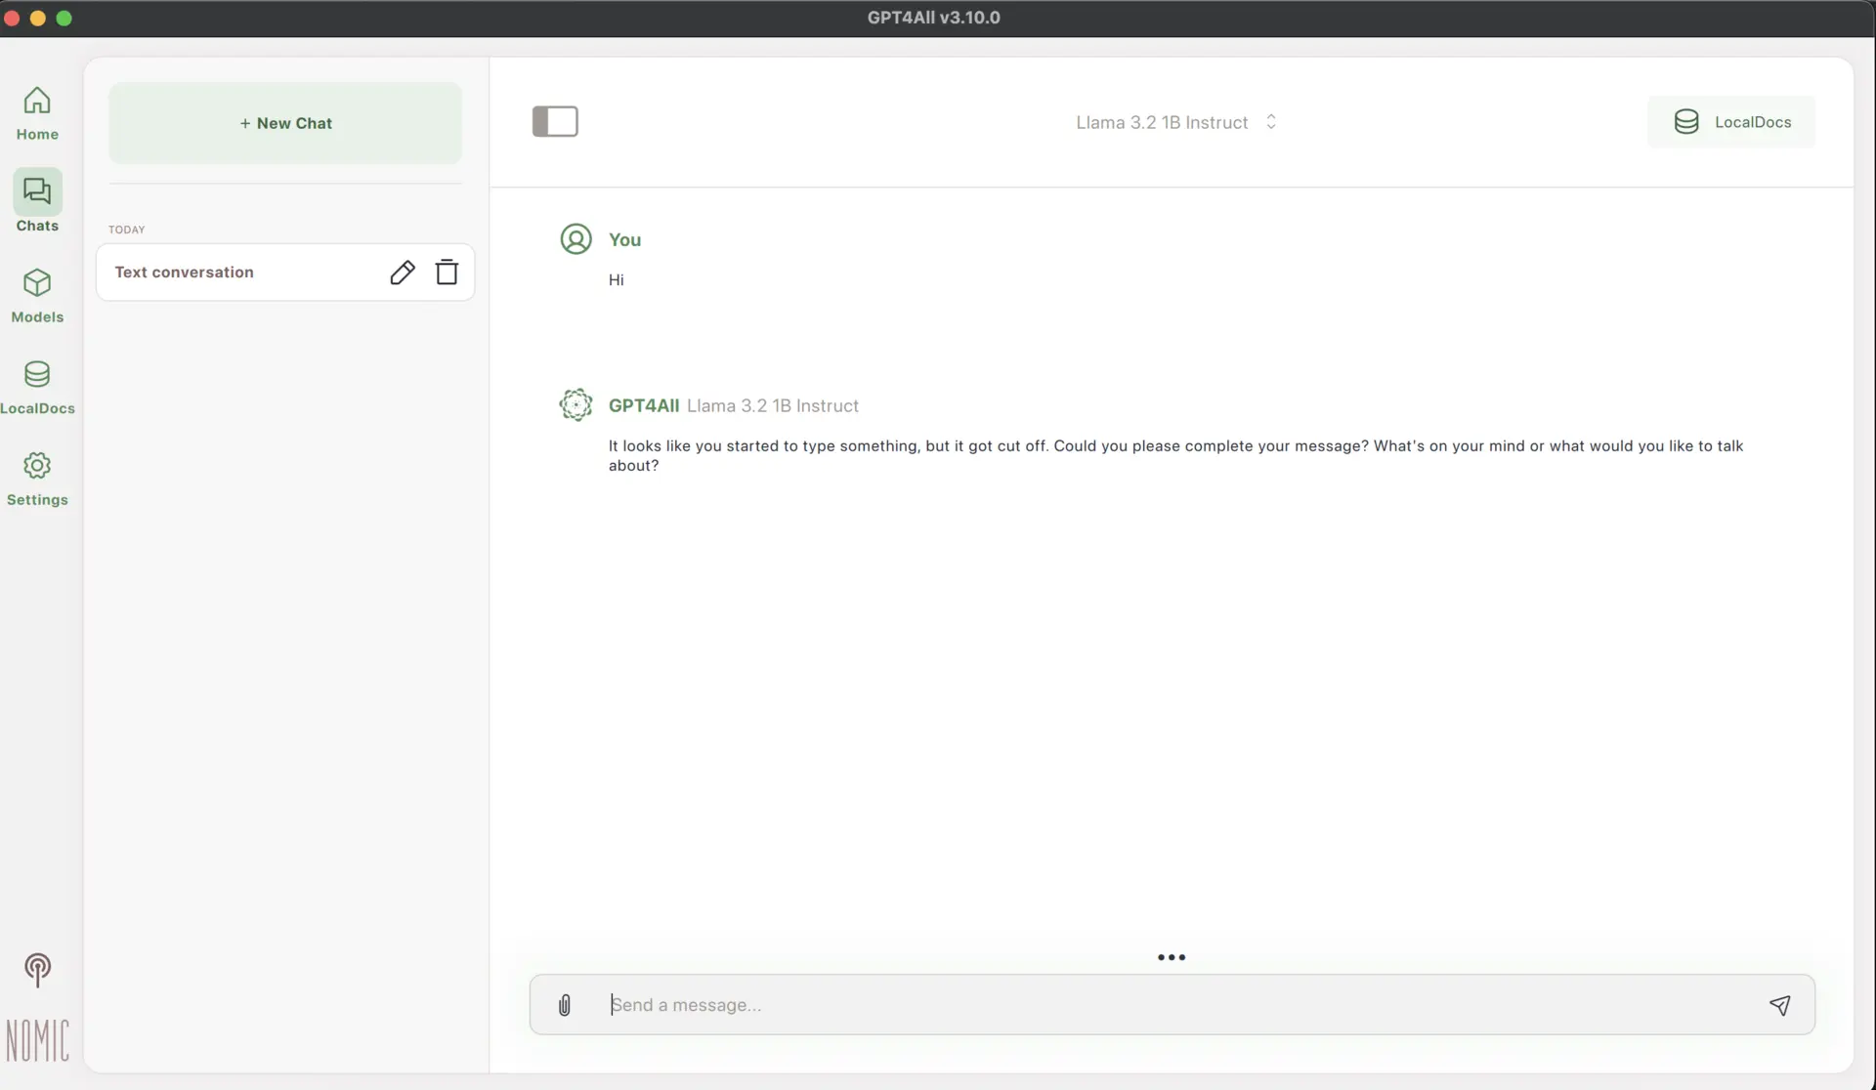Image resolution: width=1876 pixels, height=1090 pixels.
Task: Send the message with the arrow icon
Action: (x=1780, y=1004)
